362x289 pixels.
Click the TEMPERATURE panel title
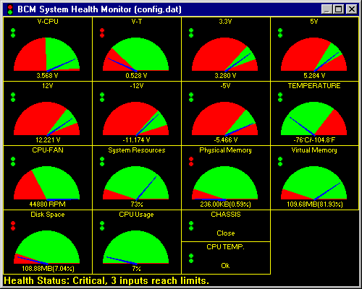[314, 86]
